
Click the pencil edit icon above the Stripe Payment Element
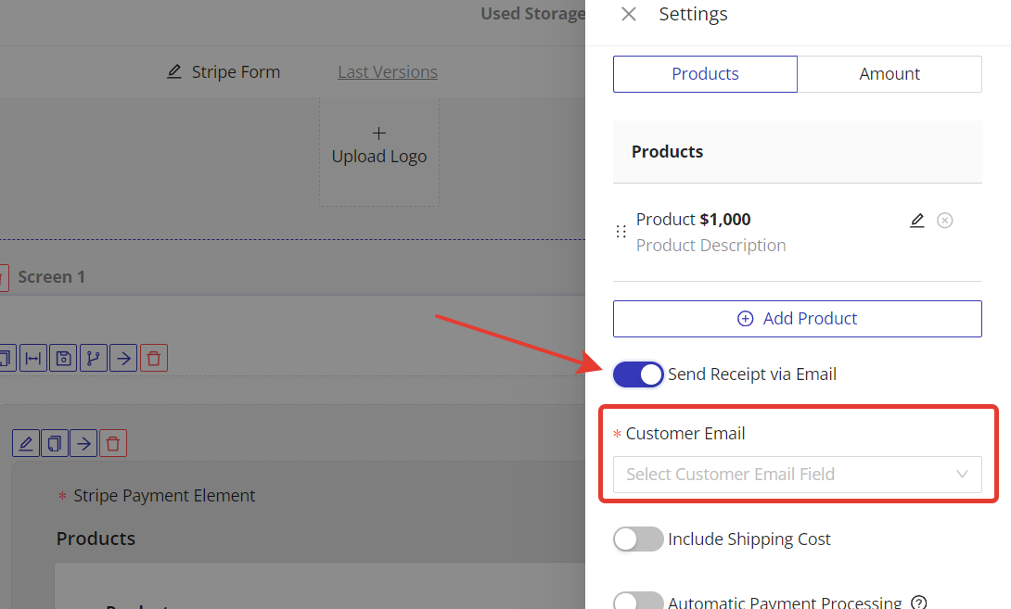[x=26, y=443]
